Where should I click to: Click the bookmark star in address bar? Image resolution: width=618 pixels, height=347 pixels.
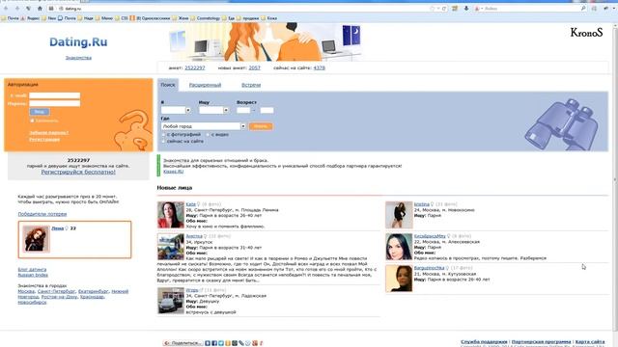click(432, 9)
